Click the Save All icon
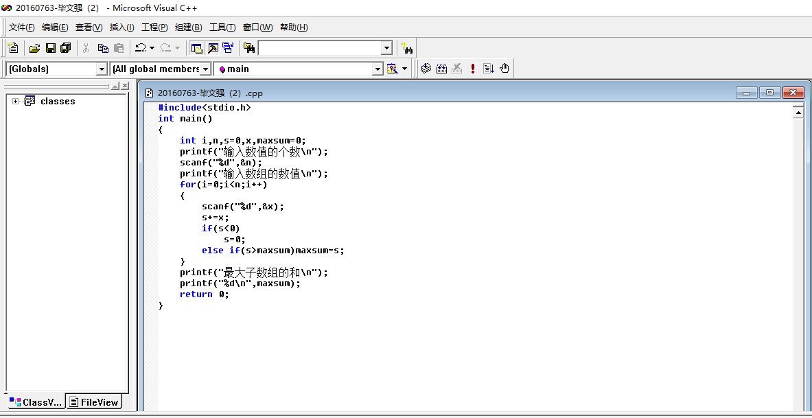Image resolution: width=812 pixels, height=418 pixels. (66, 48)
